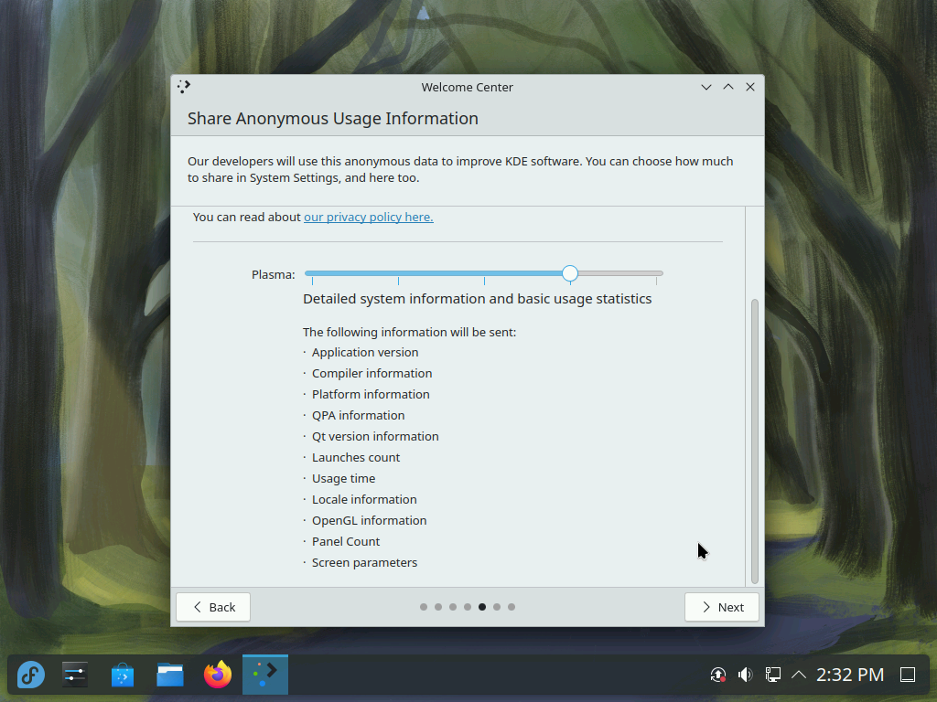Open the Fedora application launcher
Screen dimensions: 937x702
click(x=30, y=675)
